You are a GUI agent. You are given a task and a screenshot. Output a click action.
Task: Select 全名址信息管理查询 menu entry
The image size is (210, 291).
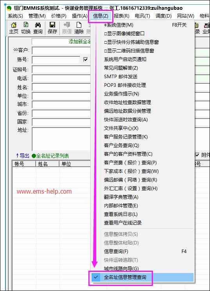coord(125,277)
